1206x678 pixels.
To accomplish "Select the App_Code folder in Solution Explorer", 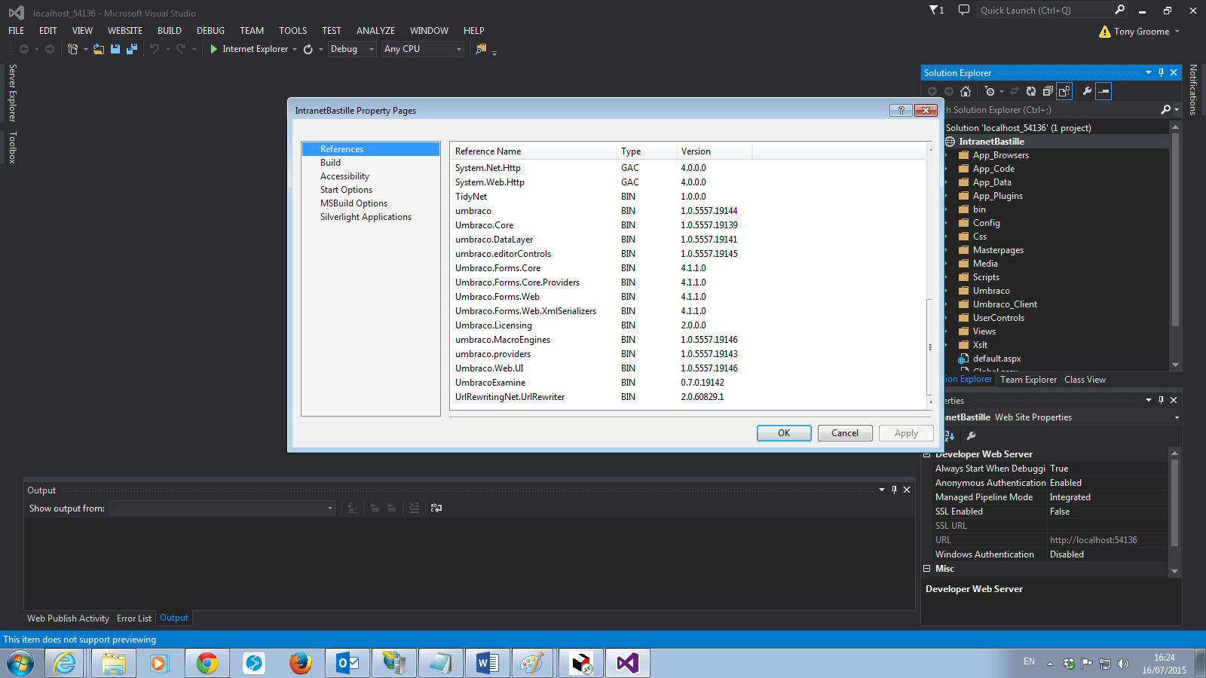I will 993,169.
